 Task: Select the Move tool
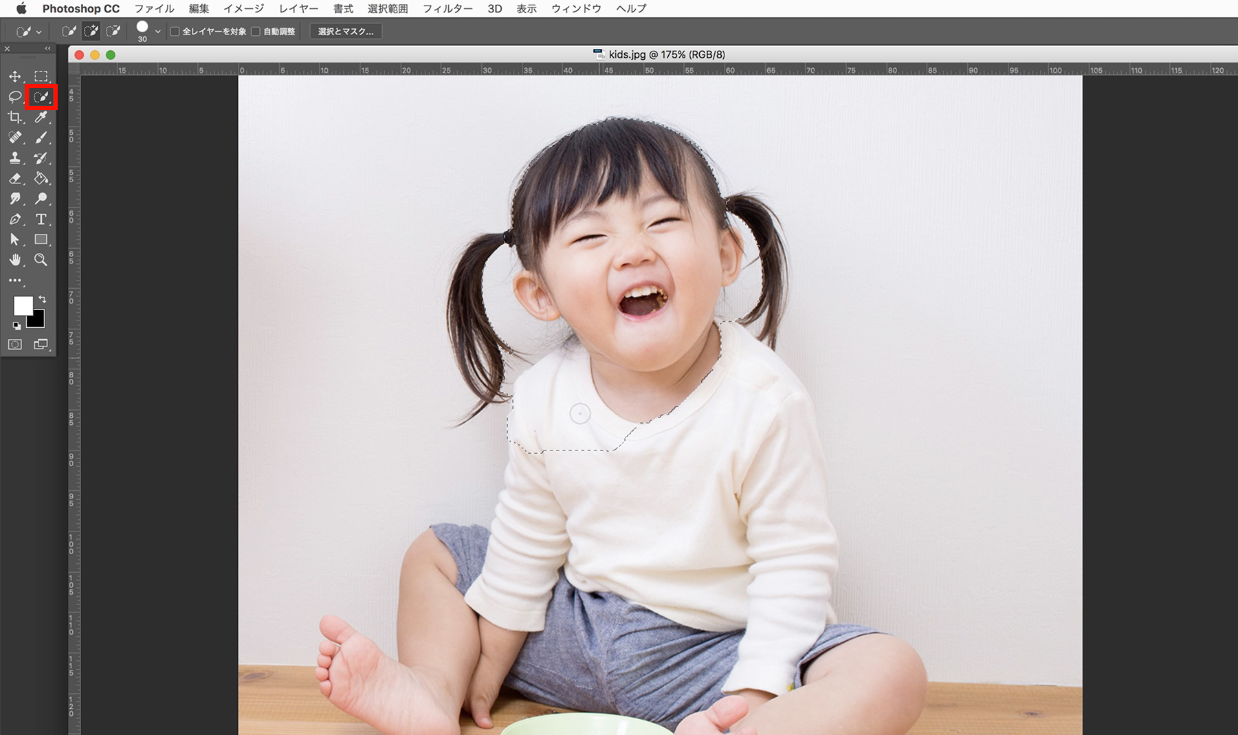(x=15, y=76)
